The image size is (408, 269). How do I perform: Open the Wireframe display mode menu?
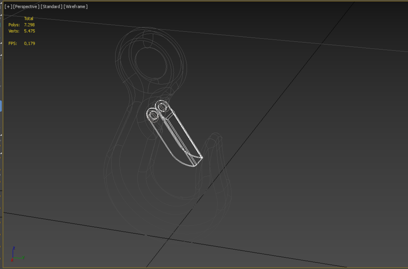click(76, 7)
